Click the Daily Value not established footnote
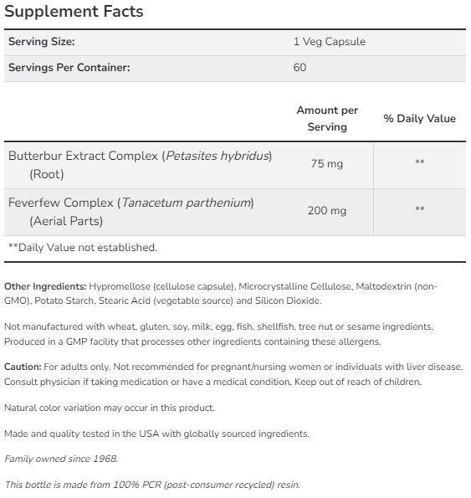Viewport: 471px width, 498px height. [83, 248]
